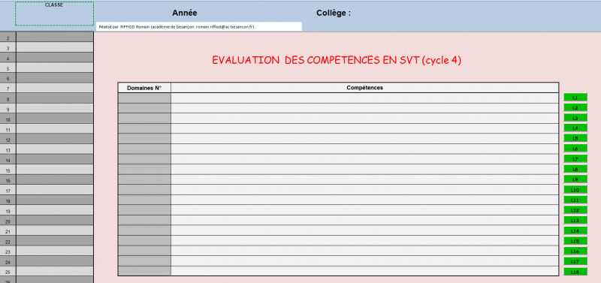Select the Domaines N° column header
This screenshot has width=601, height=283.
(x=144, y=88)
